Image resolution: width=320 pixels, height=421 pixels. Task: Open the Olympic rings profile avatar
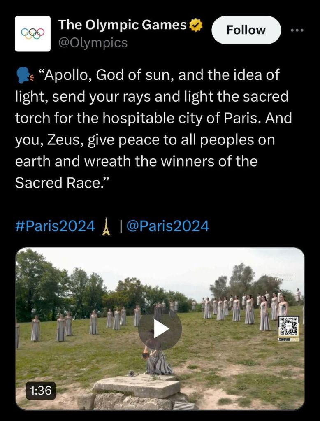coord(32,34)
